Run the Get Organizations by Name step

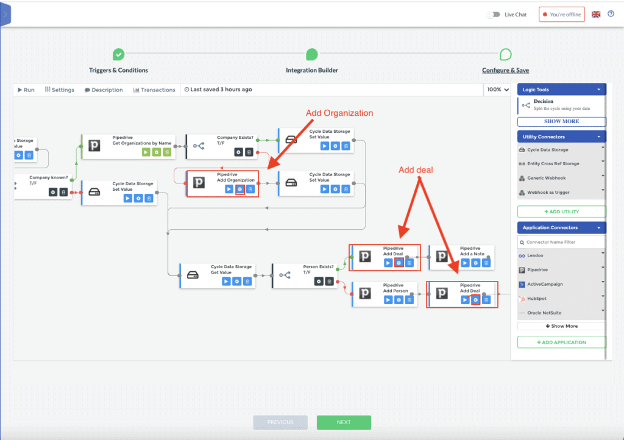coord(146,152)
